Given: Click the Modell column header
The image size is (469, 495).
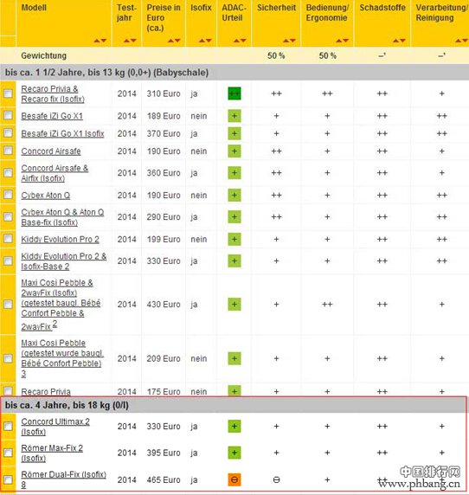Looking at the screenshot, I should pyautogui.click(x=34, y=8).
